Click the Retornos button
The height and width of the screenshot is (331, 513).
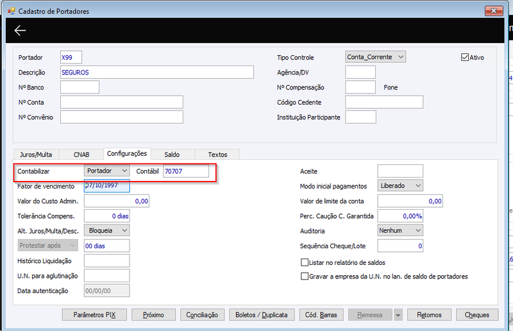coord(429,315)
